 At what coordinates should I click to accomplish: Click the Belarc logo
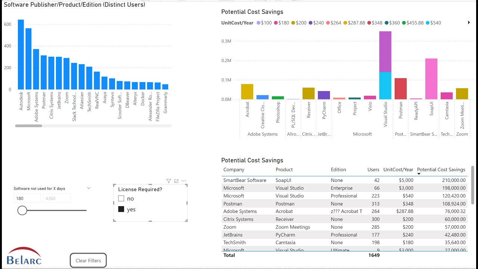pos(24,256)
